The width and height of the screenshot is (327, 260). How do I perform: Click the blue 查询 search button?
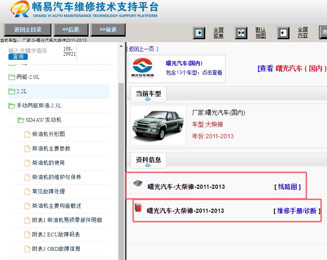tap(18, 56)
